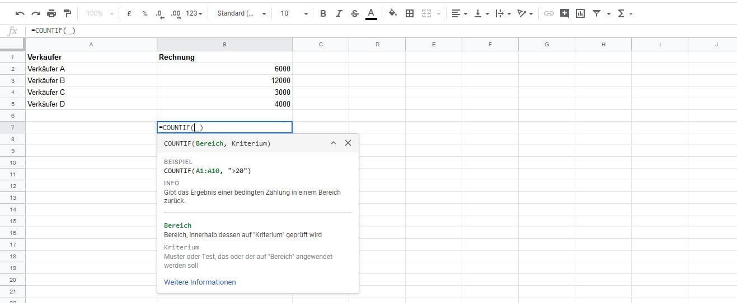The height and width of the screenshot is (303, 737).
Task: Decrease decimal places with the .0 icon
Action: tap(159, 13)
